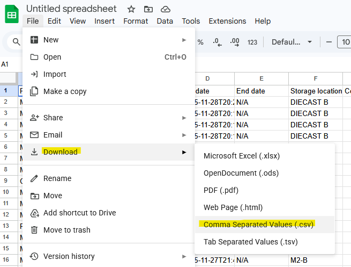Expand the Share submenu arrow
The height and width of the screenshot is (267, 351).
184,118
